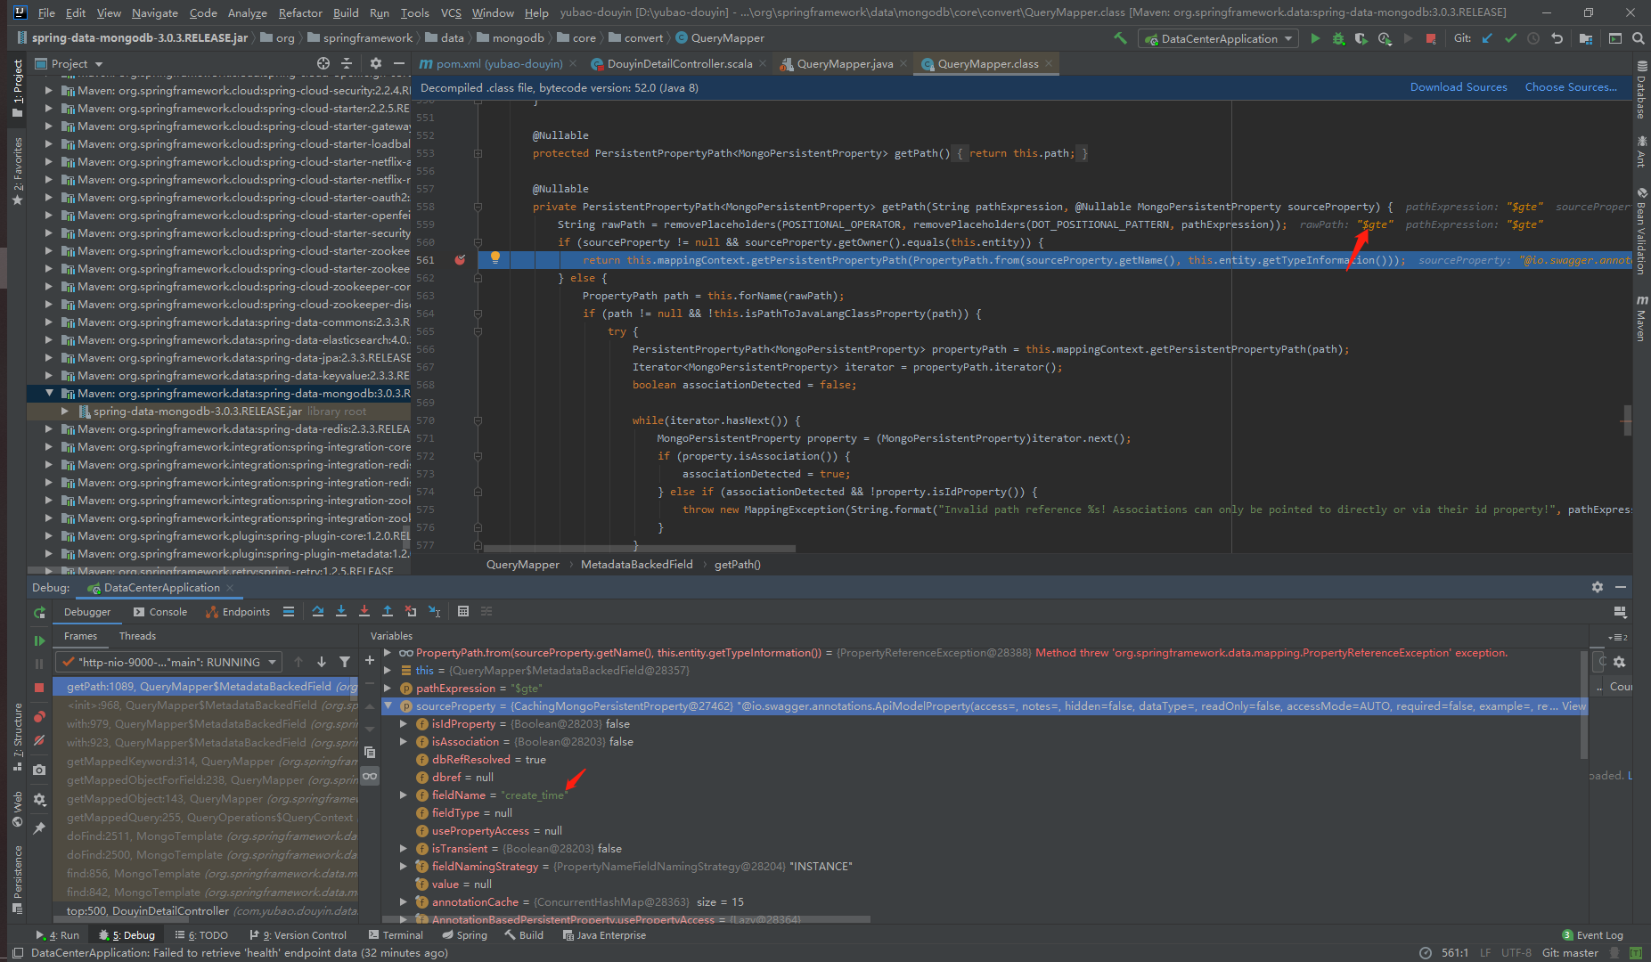Click Git: master branch in status bar
Screen dimensions: 1651x962
pos(1570,952)
